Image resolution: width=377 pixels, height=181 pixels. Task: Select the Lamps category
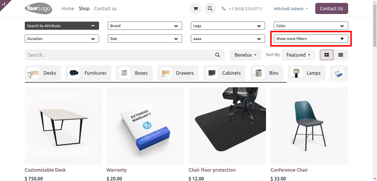[306, 73]
